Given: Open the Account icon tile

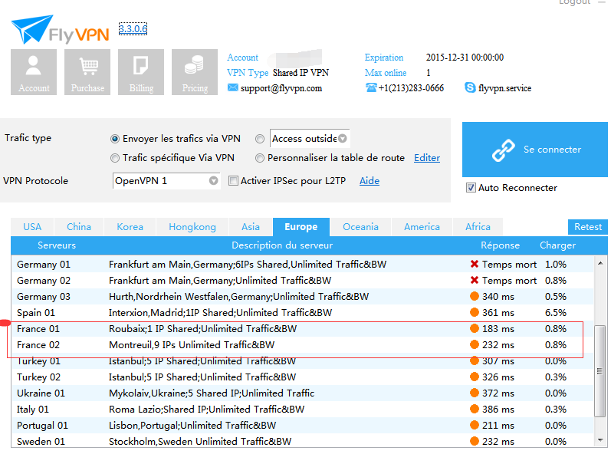Looking at the screenshot, I should [34, 72].
